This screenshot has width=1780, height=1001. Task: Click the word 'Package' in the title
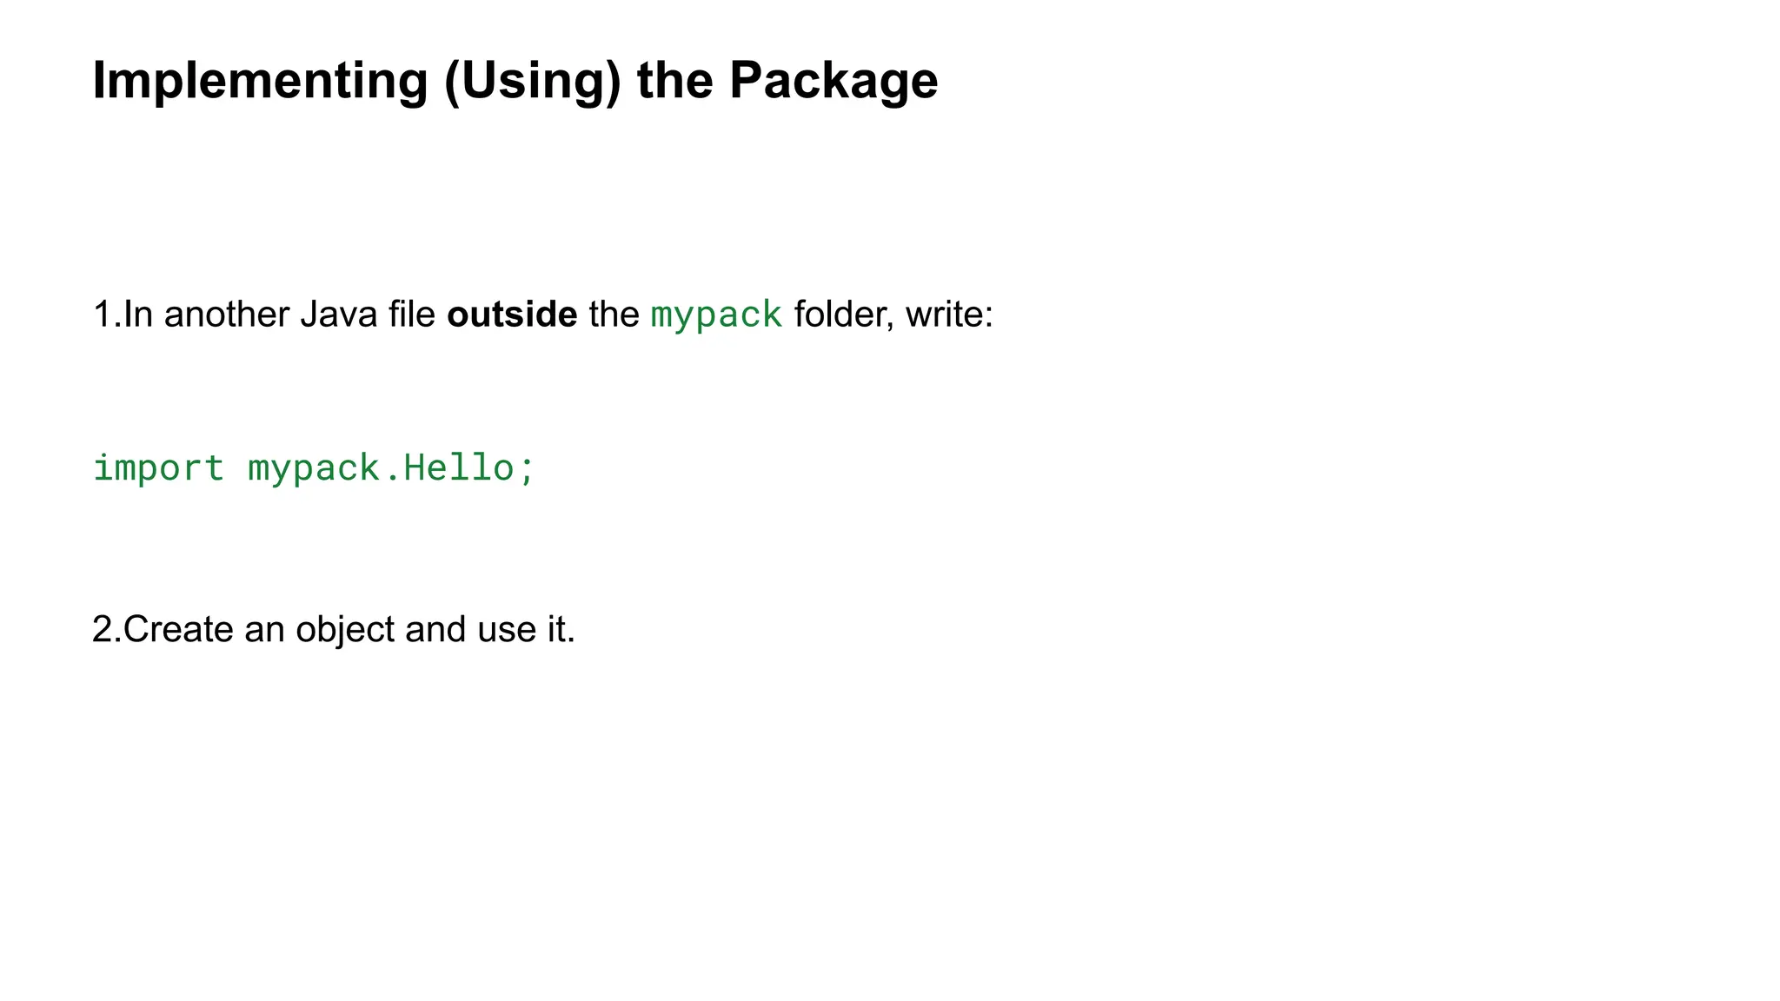833,81
